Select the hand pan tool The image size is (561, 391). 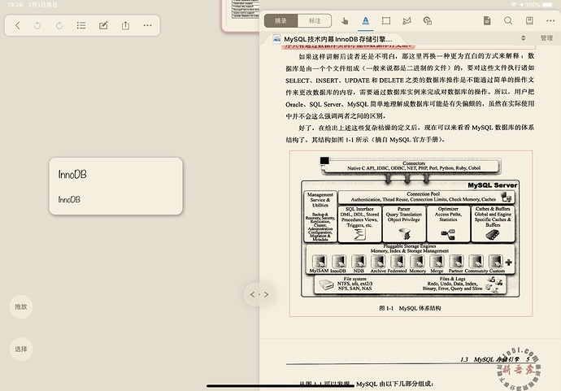point(345,21)
